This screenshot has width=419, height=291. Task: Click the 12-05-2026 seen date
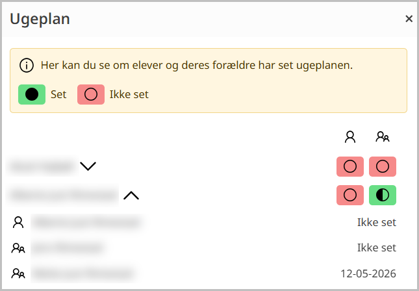click(368, 273)
